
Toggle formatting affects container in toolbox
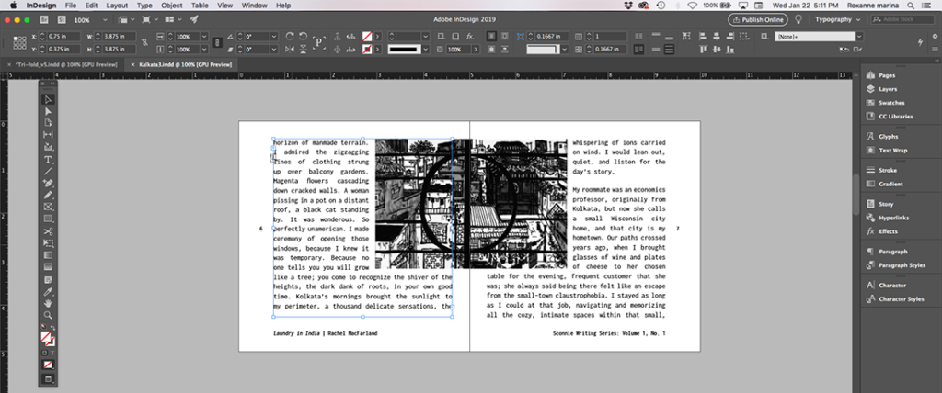(x=44, y=353)
